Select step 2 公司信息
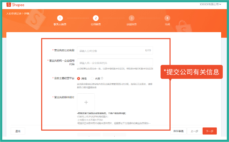This screenshot has height=142, width=229. coord(96,21)
